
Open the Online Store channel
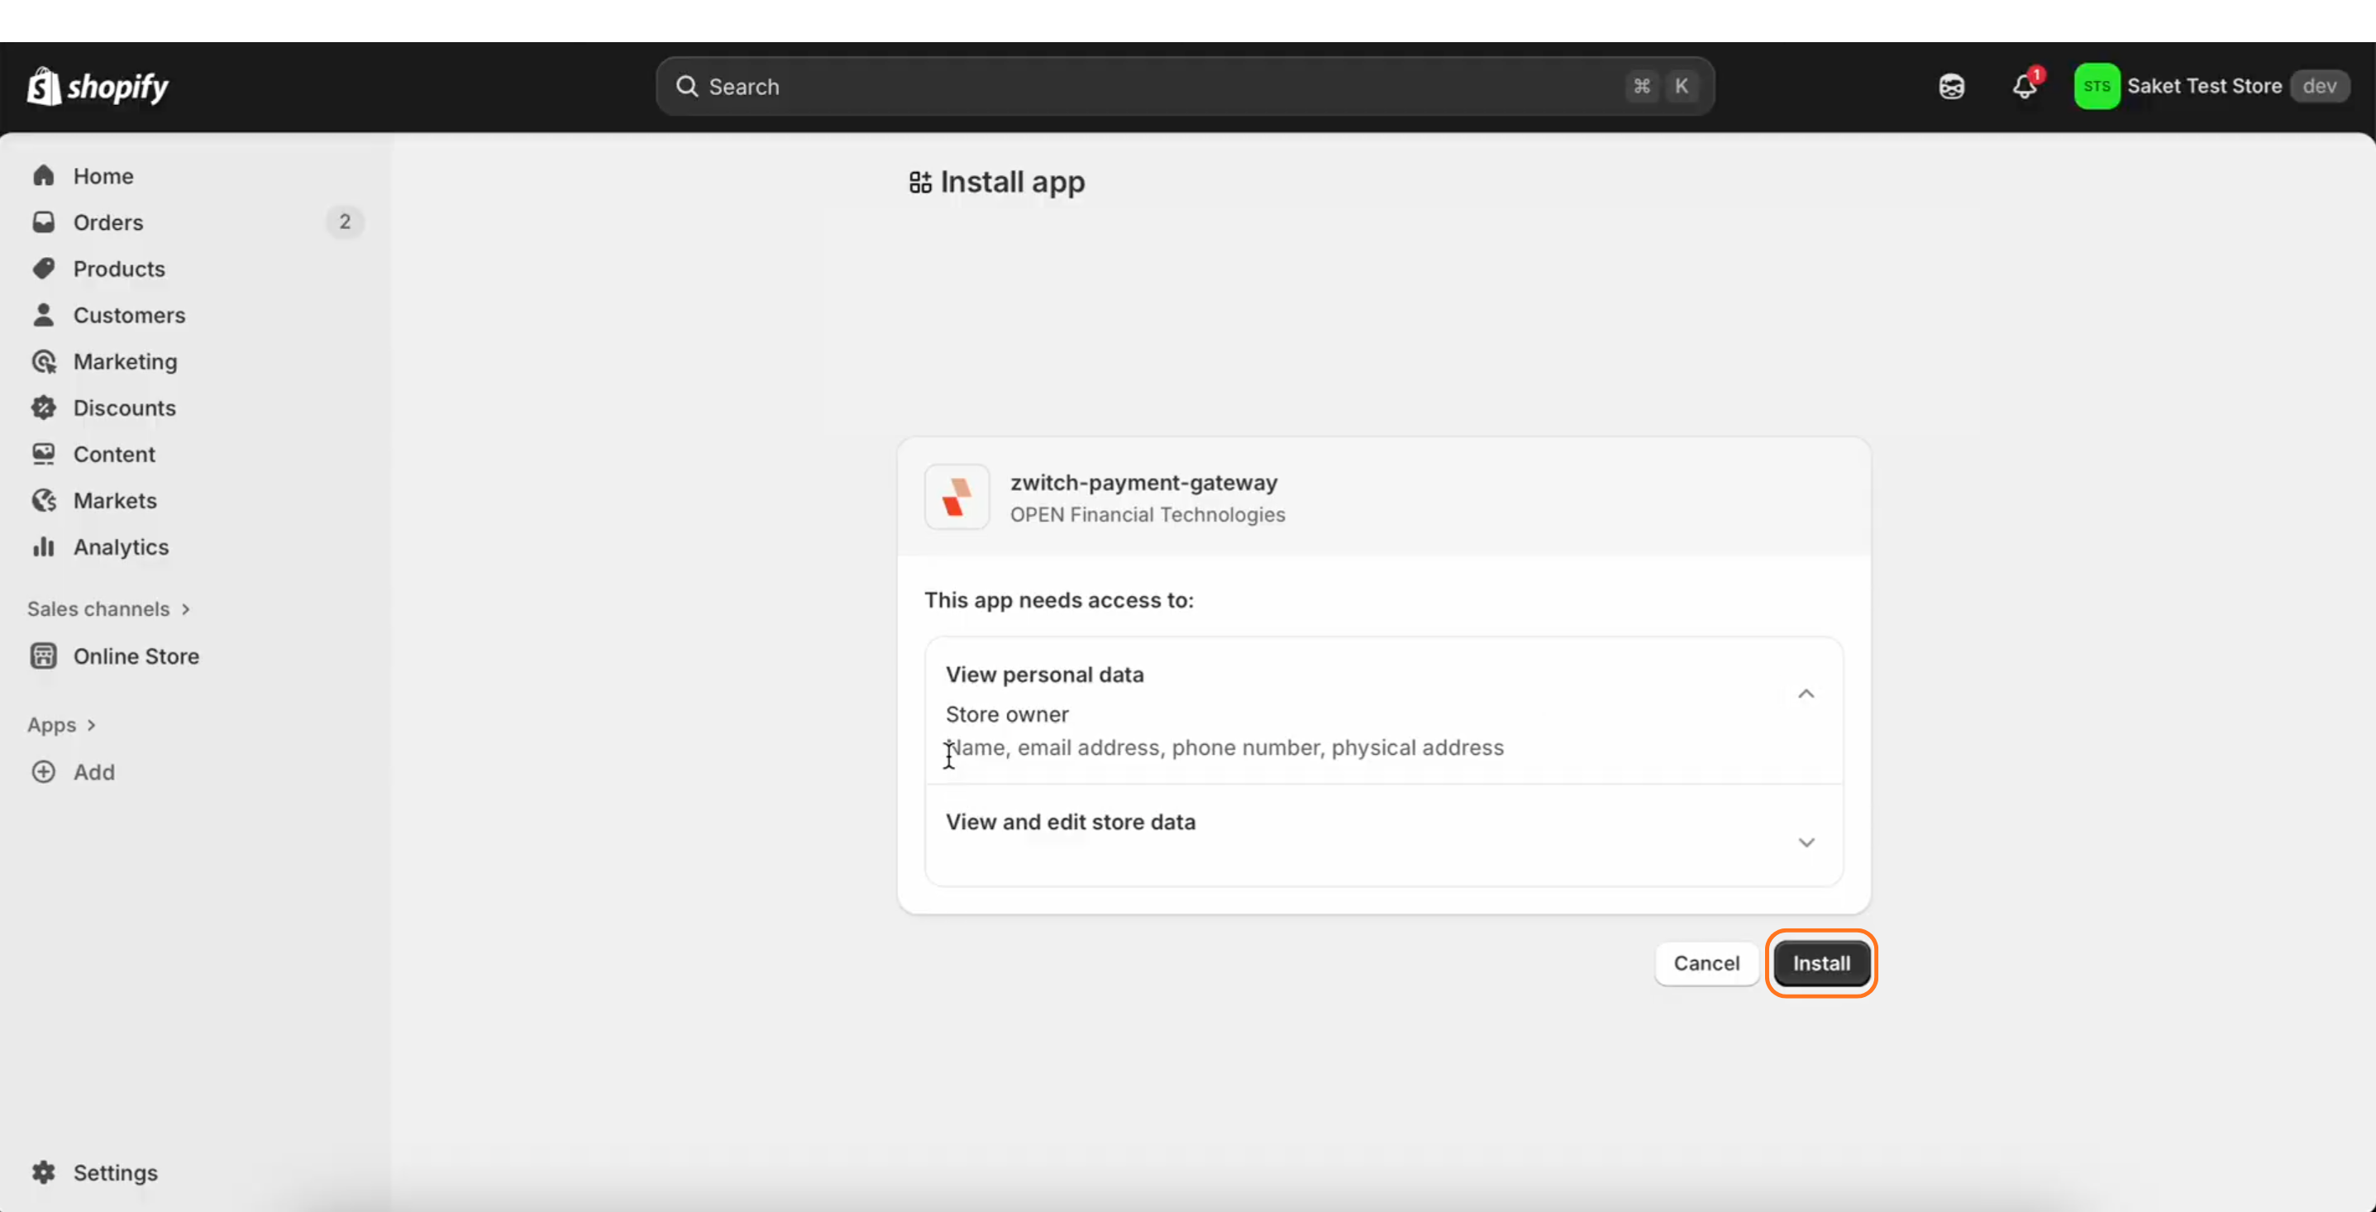click(x=136, y=656)
